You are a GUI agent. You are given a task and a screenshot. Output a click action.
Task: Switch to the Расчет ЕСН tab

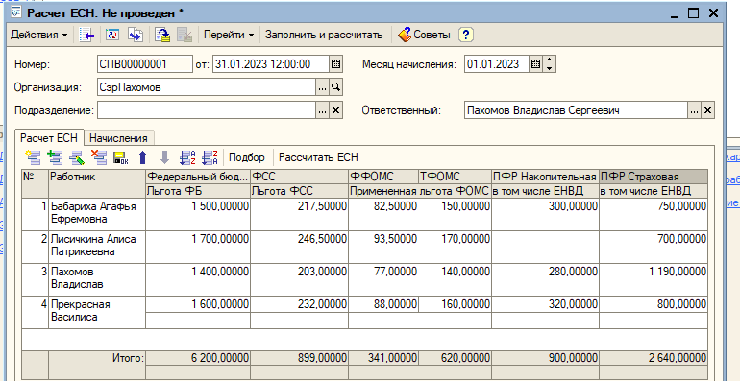coord(49,137)
